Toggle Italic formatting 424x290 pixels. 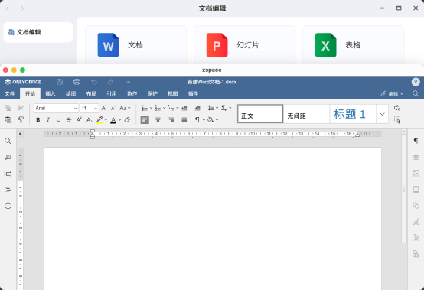click(x=48, y=119)
